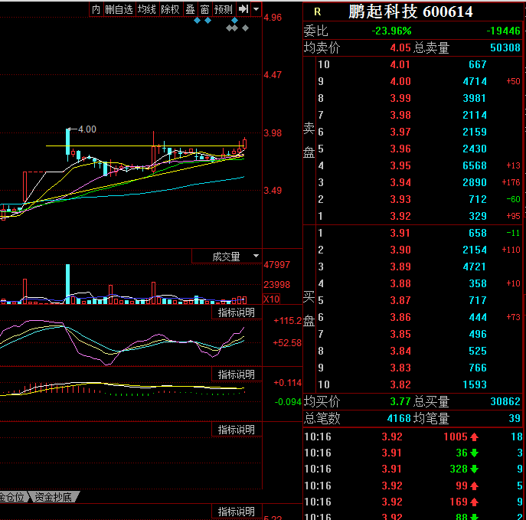
Task: Click the 指标说明 button under the volume panel
Action: coord(237,312)
